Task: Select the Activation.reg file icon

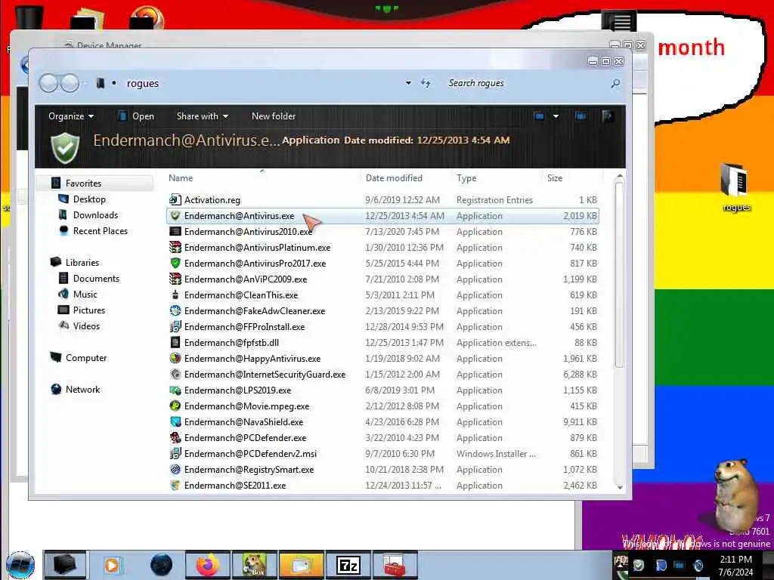Action: pyautogui.click(x=175, y=199)
